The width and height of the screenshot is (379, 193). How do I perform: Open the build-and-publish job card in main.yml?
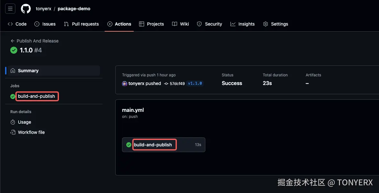(x=153, y=145)
